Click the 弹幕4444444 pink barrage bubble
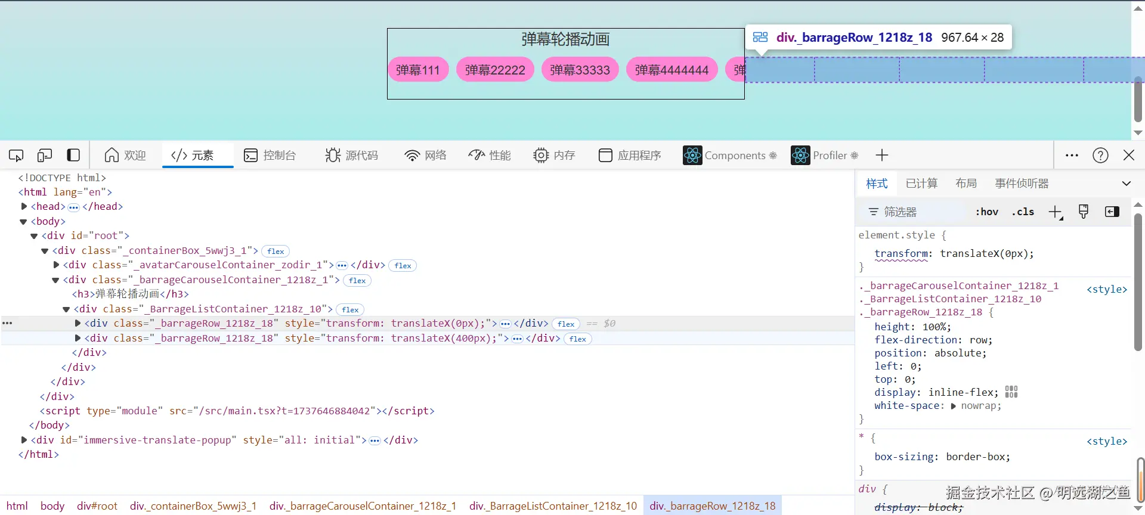Screen dimensions: 1145x515 [671, 70]
